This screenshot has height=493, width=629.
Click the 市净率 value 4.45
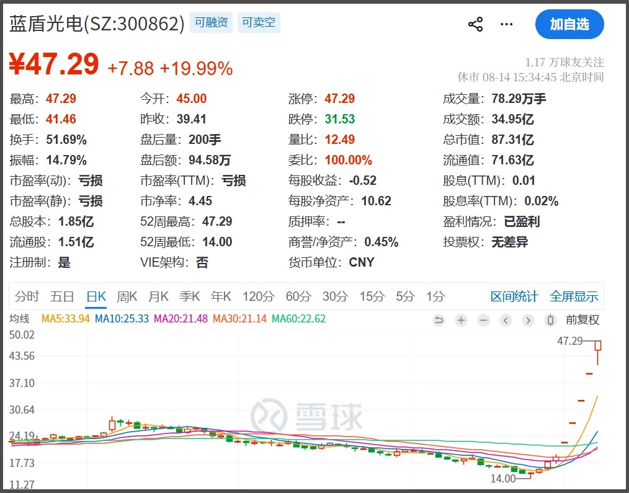[200, 201]
